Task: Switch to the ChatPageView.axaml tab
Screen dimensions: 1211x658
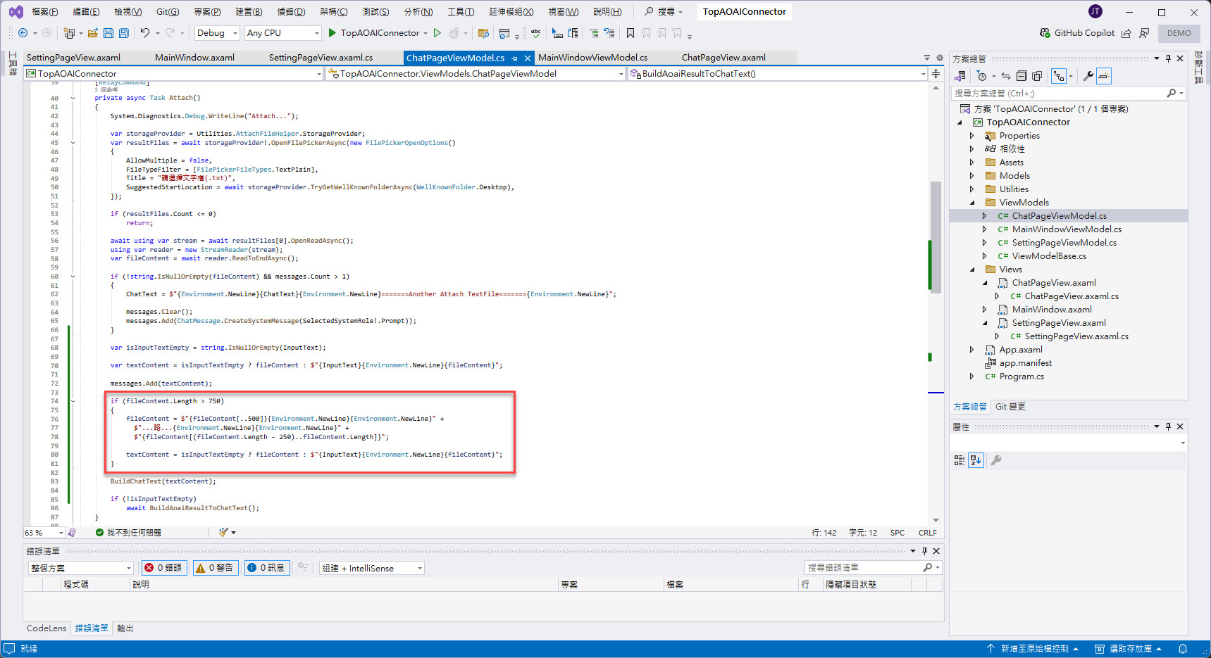Action: 724,58
